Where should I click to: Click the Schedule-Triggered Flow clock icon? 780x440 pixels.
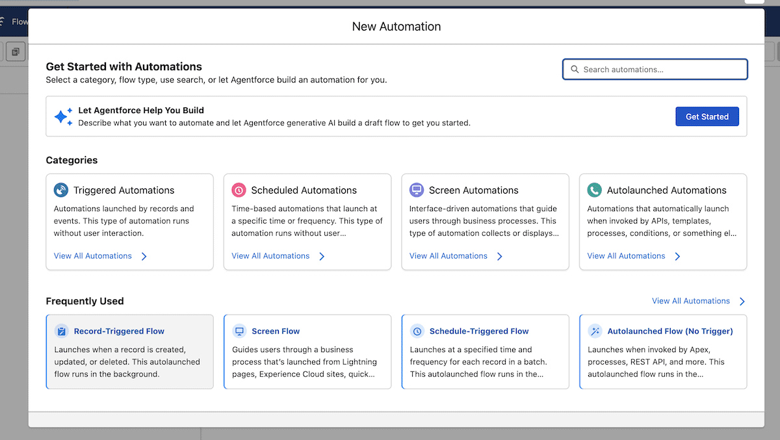tap(417, 331)
